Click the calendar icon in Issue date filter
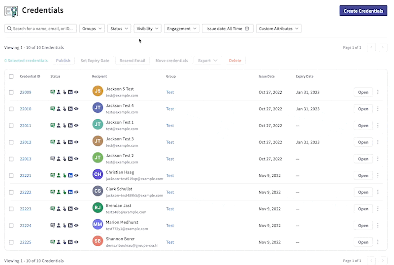This screenshot has height=265, width=394. pos(247,29)
